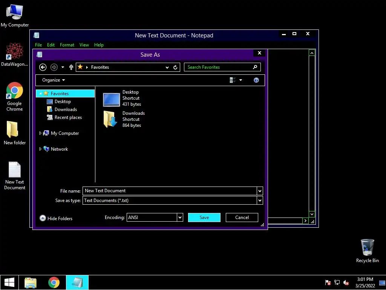
Task: Click Hide Folders
Action: [56, 218]
